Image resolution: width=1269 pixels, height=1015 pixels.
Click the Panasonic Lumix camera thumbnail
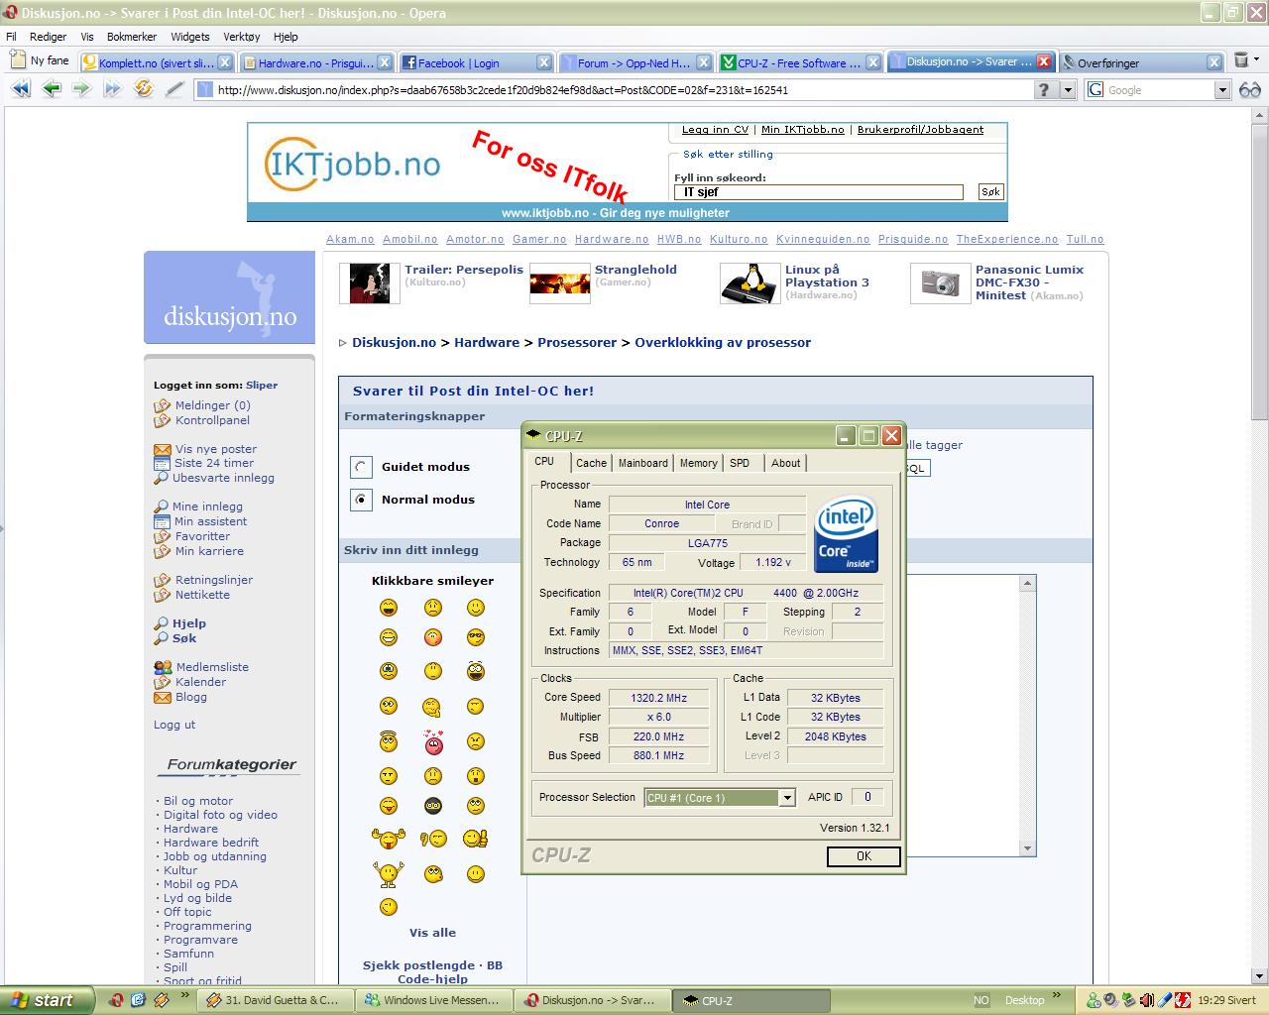tap(940, 283)
